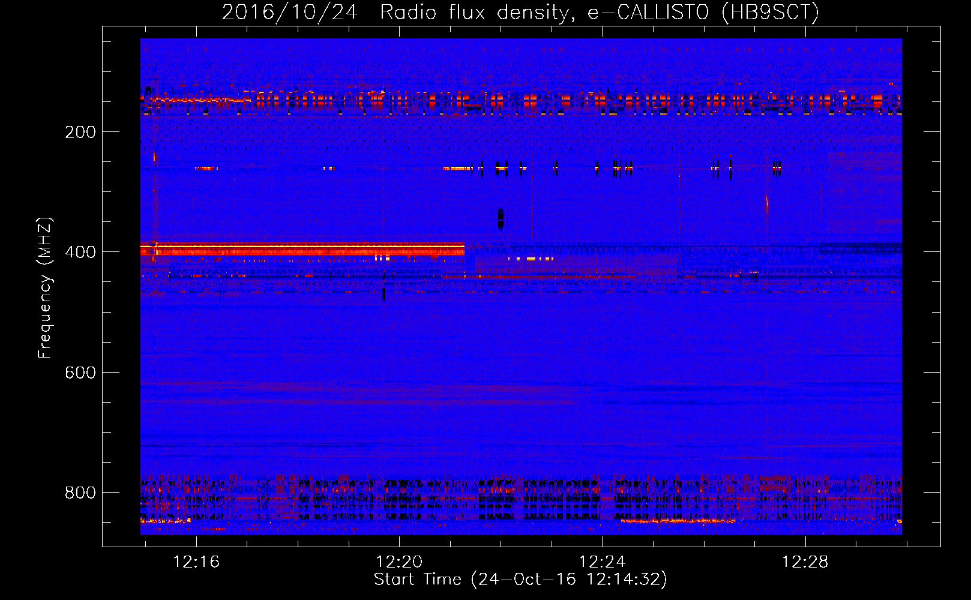The width and height of the screenshot is (971, 600).
Task: Click the 12:16 time tick label
Action: (196, 562)
